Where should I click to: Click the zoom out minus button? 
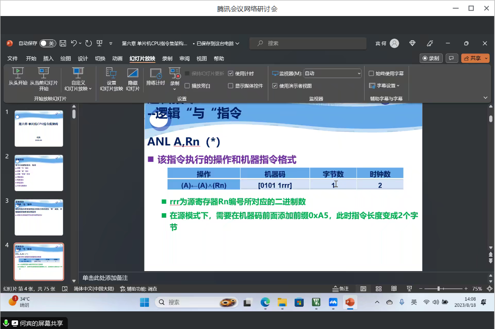coord(420,289)
